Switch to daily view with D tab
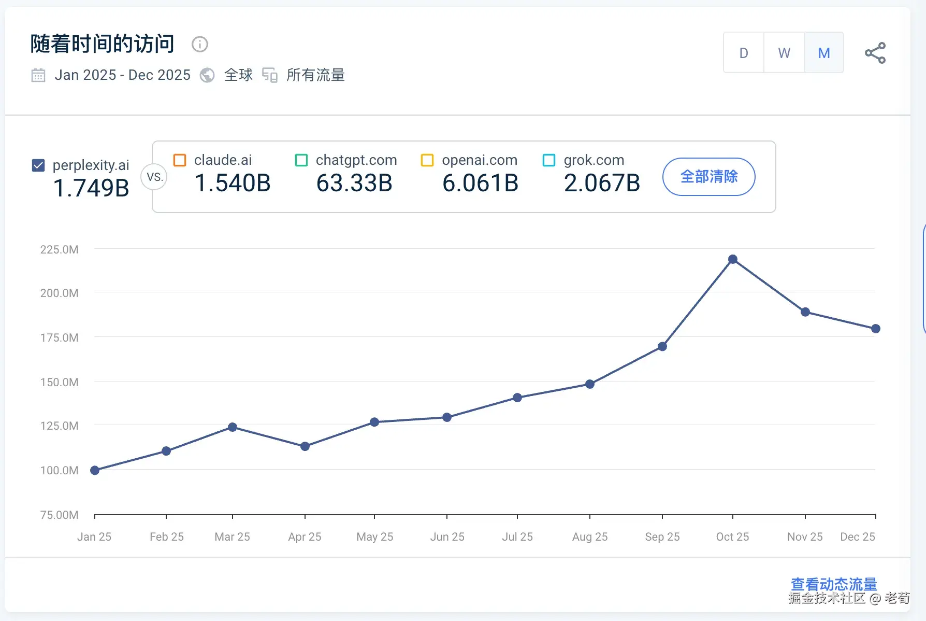Screen dimensions: 926x621 [744, 52]
